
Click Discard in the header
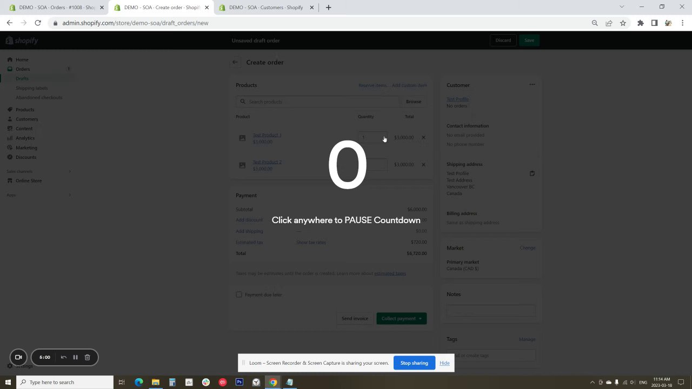point(503,41)
